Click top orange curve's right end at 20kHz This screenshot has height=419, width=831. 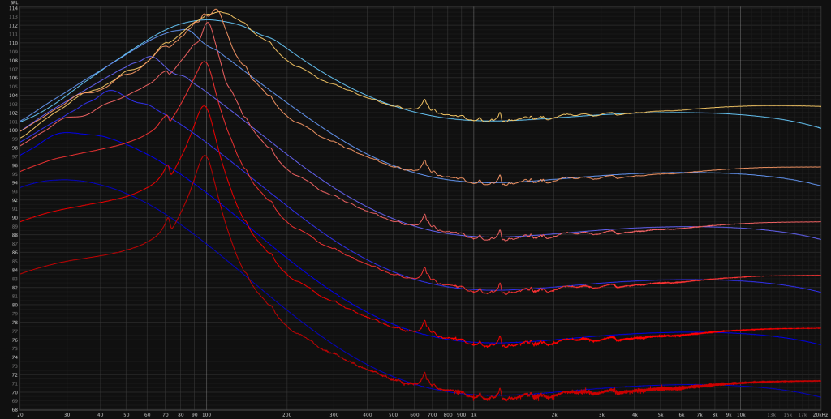click(x=820, y=106)
